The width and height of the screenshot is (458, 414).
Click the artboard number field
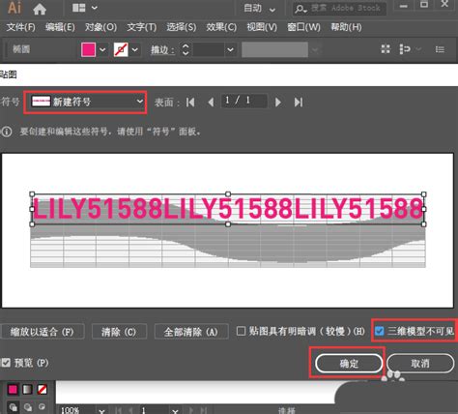tap(154, 410)
